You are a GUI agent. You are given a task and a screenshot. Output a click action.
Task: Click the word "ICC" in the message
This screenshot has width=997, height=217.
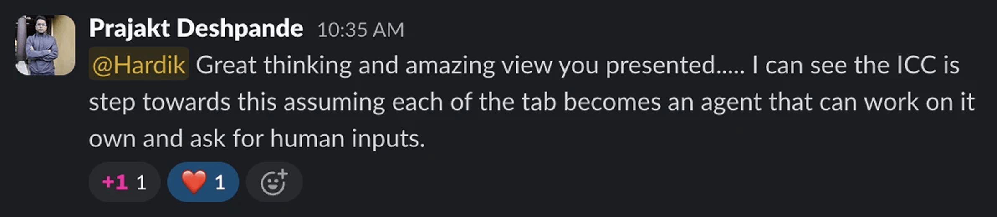[915, 65]
